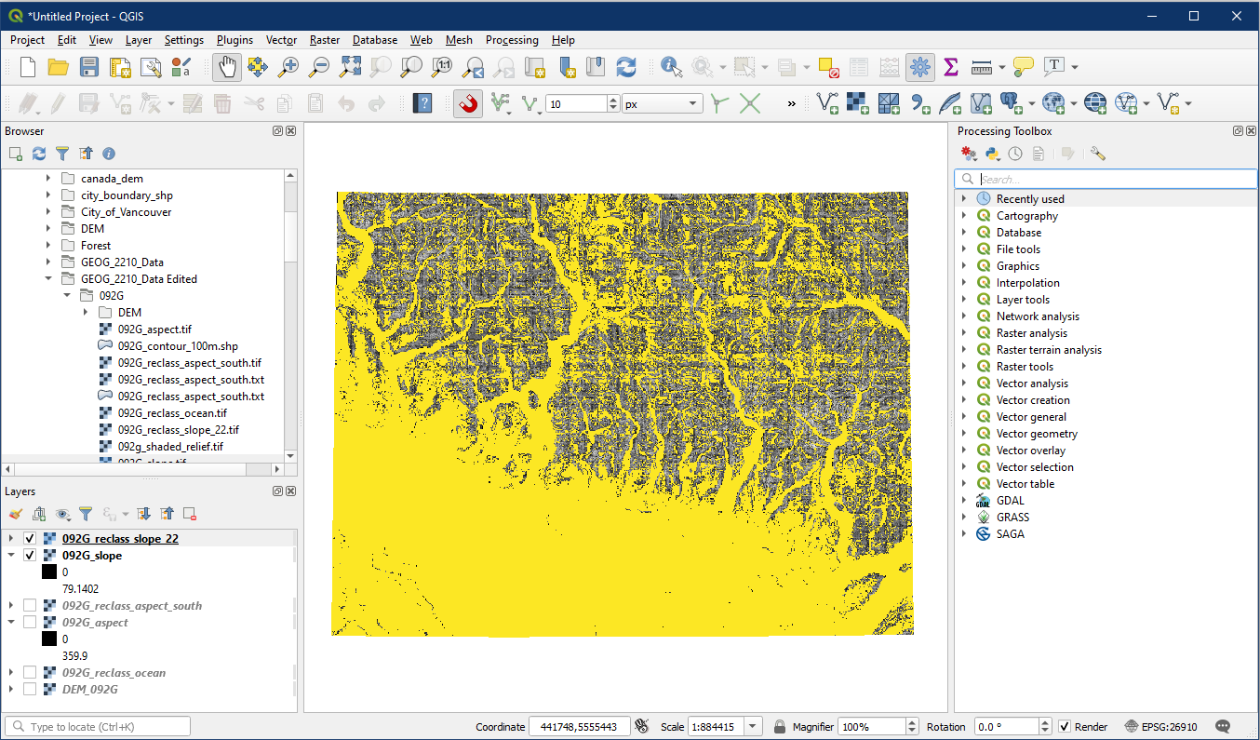The height and width of the screenshot is (740, 1260).
Task: Select the Pan Map hand tool
Action: point(227,67)
